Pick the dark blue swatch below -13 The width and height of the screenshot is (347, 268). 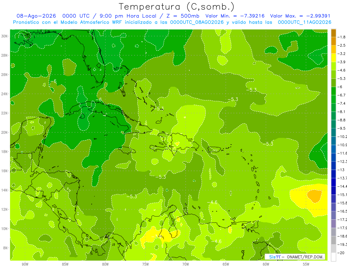click(333, 174)
